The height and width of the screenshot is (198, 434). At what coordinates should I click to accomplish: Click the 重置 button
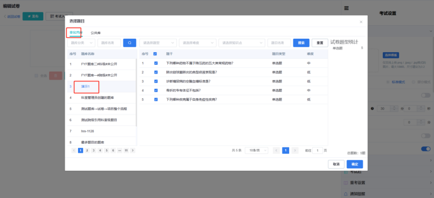320,43
